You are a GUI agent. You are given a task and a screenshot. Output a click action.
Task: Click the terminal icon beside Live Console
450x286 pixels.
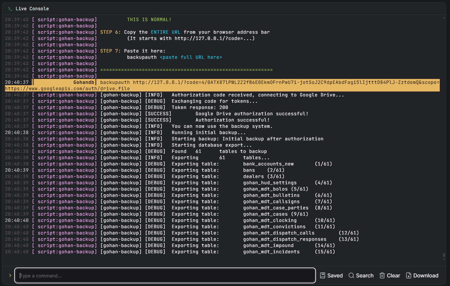point(10,9)
